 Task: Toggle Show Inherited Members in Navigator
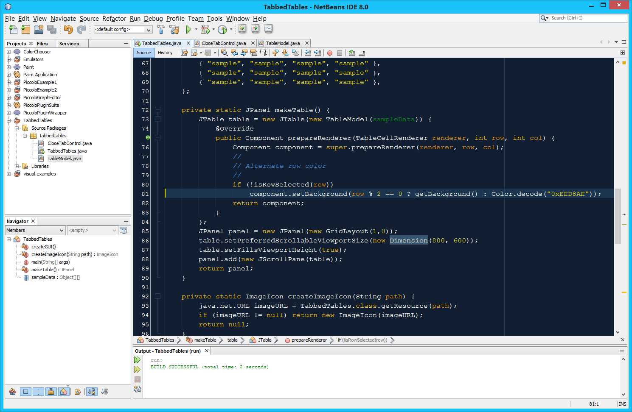[x=13, y=392]
